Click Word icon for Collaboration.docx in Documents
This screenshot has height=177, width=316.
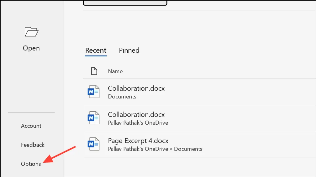[x=94, y=92]
